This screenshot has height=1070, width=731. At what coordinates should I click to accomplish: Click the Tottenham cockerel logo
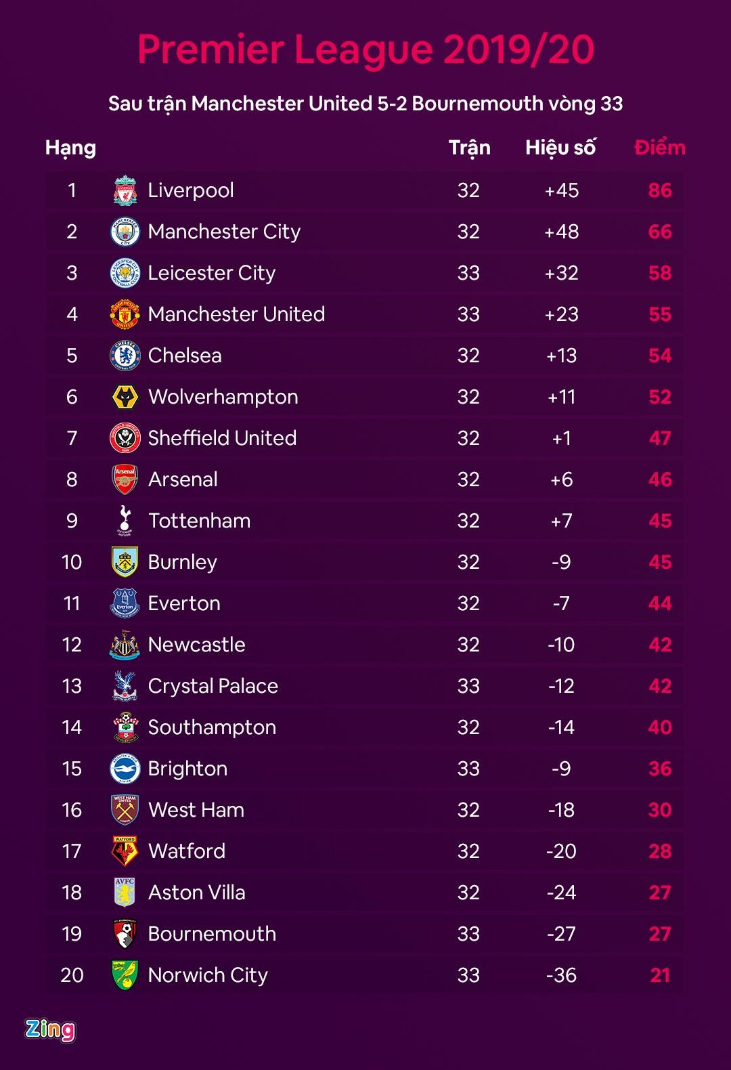click(x=125, y=520)
